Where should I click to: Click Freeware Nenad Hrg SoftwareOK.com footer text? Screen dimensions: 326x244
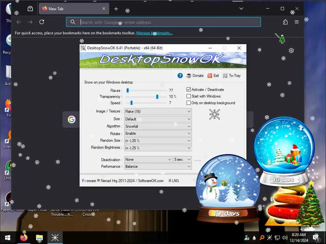pos(123,181)
